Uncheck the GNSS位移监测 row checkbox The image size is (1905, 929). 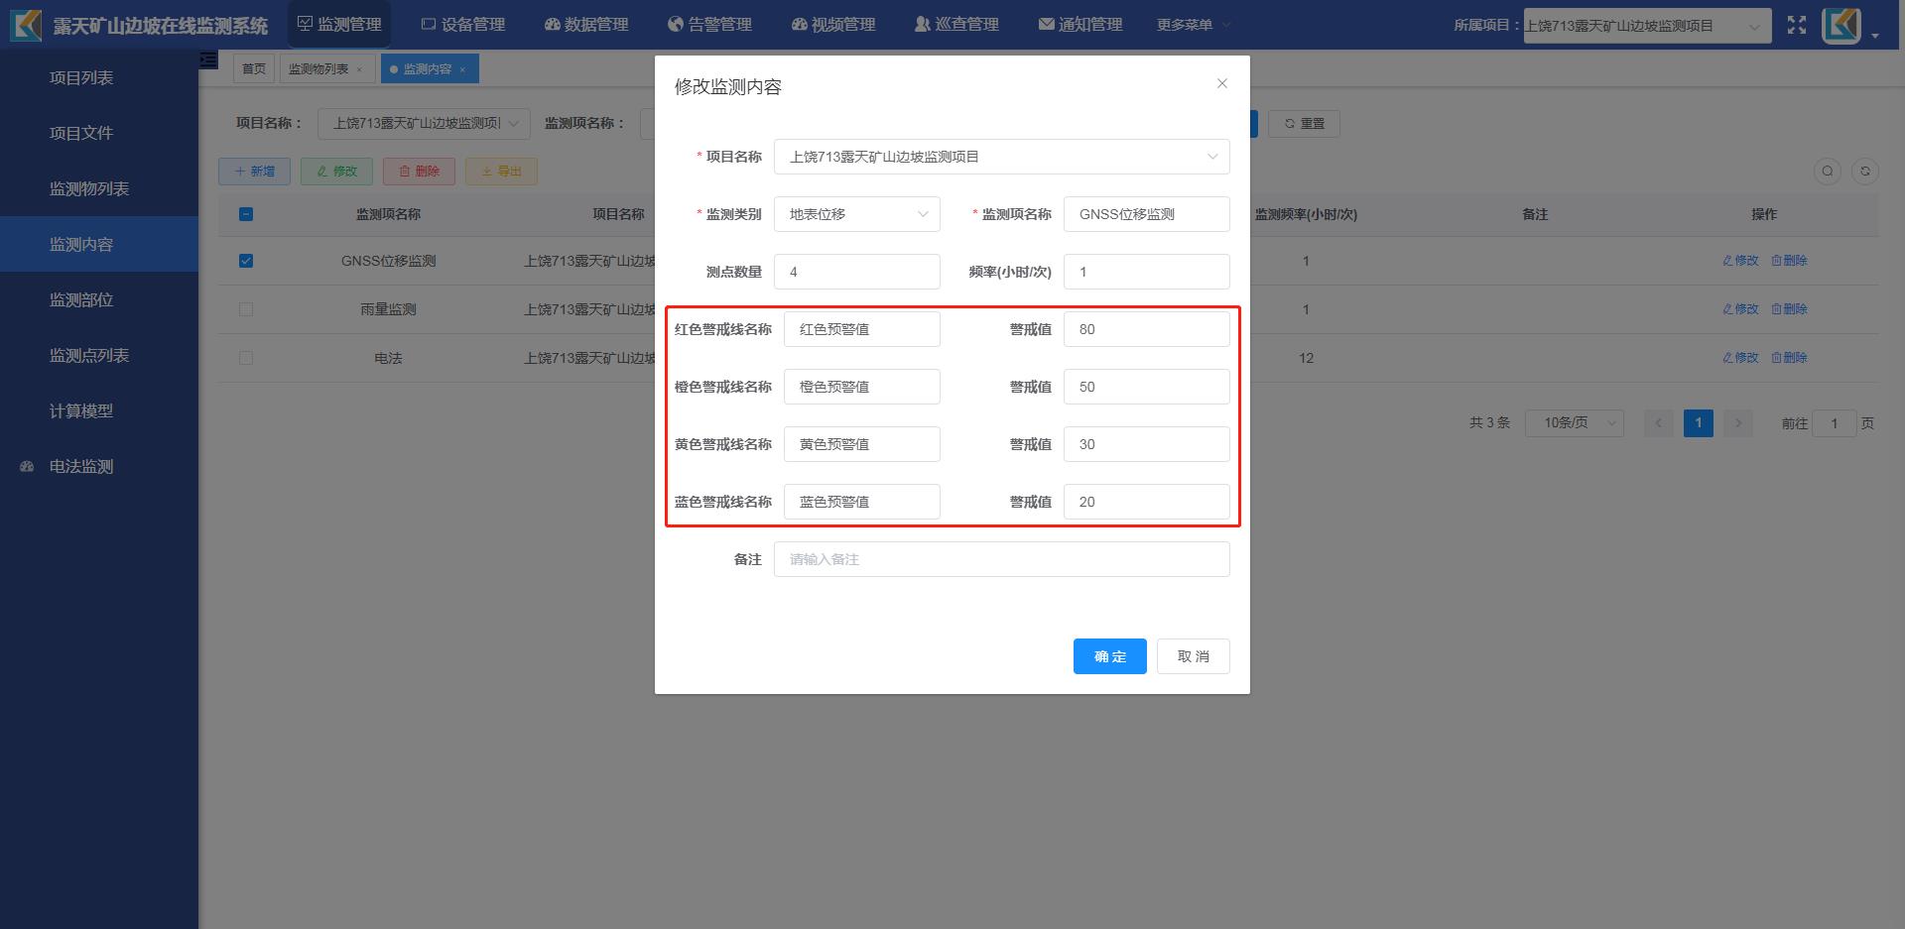coord(246,261)
